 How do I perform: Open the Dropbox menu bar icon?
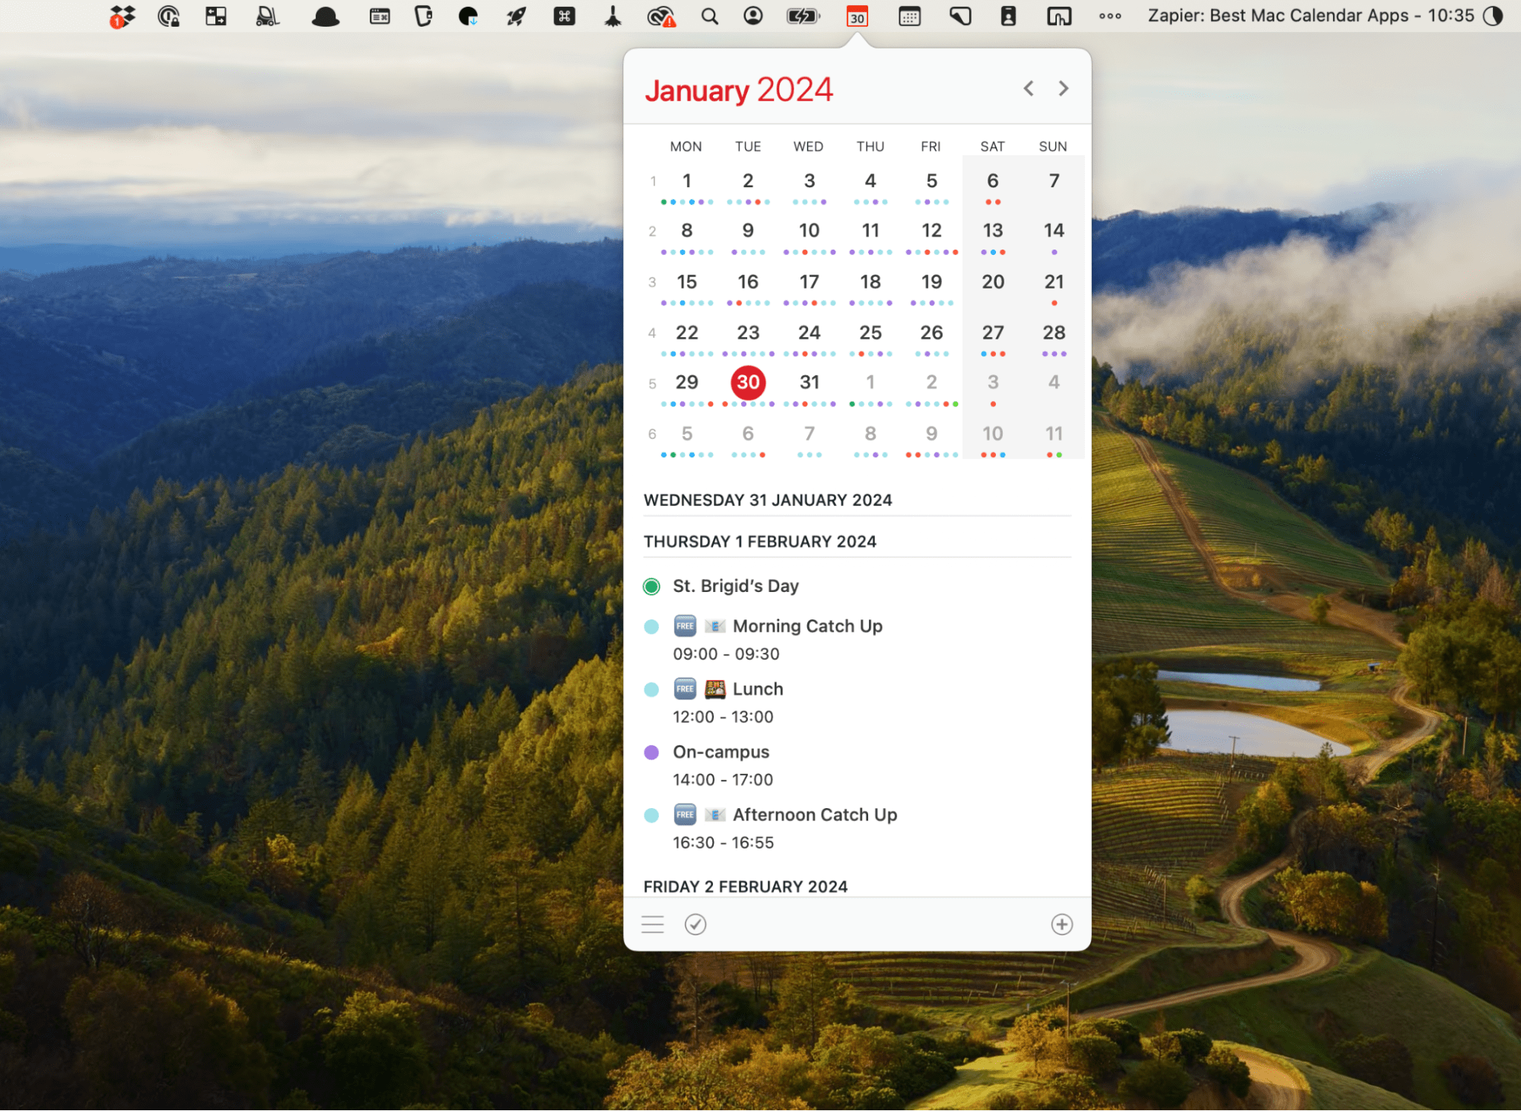click(x=122, y=16)
